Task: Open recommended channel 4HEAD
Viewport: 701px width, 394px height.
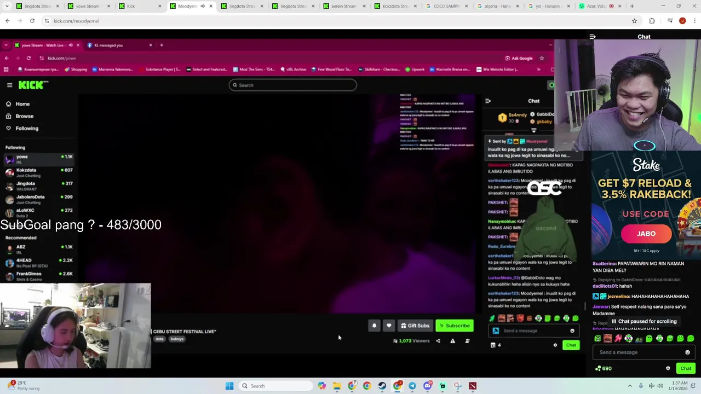Action: pyautogui.click(x=38, y=262)
